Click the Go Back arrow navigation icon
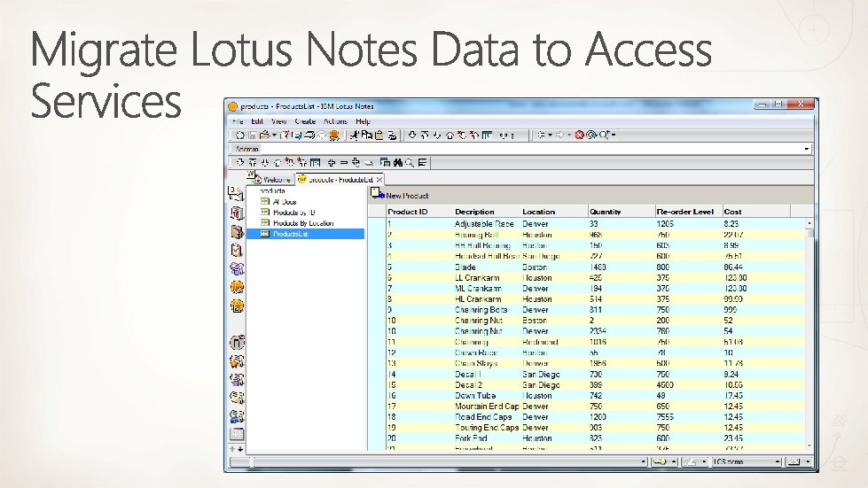Viewport: 868px width, 488px height. (542, 135)
